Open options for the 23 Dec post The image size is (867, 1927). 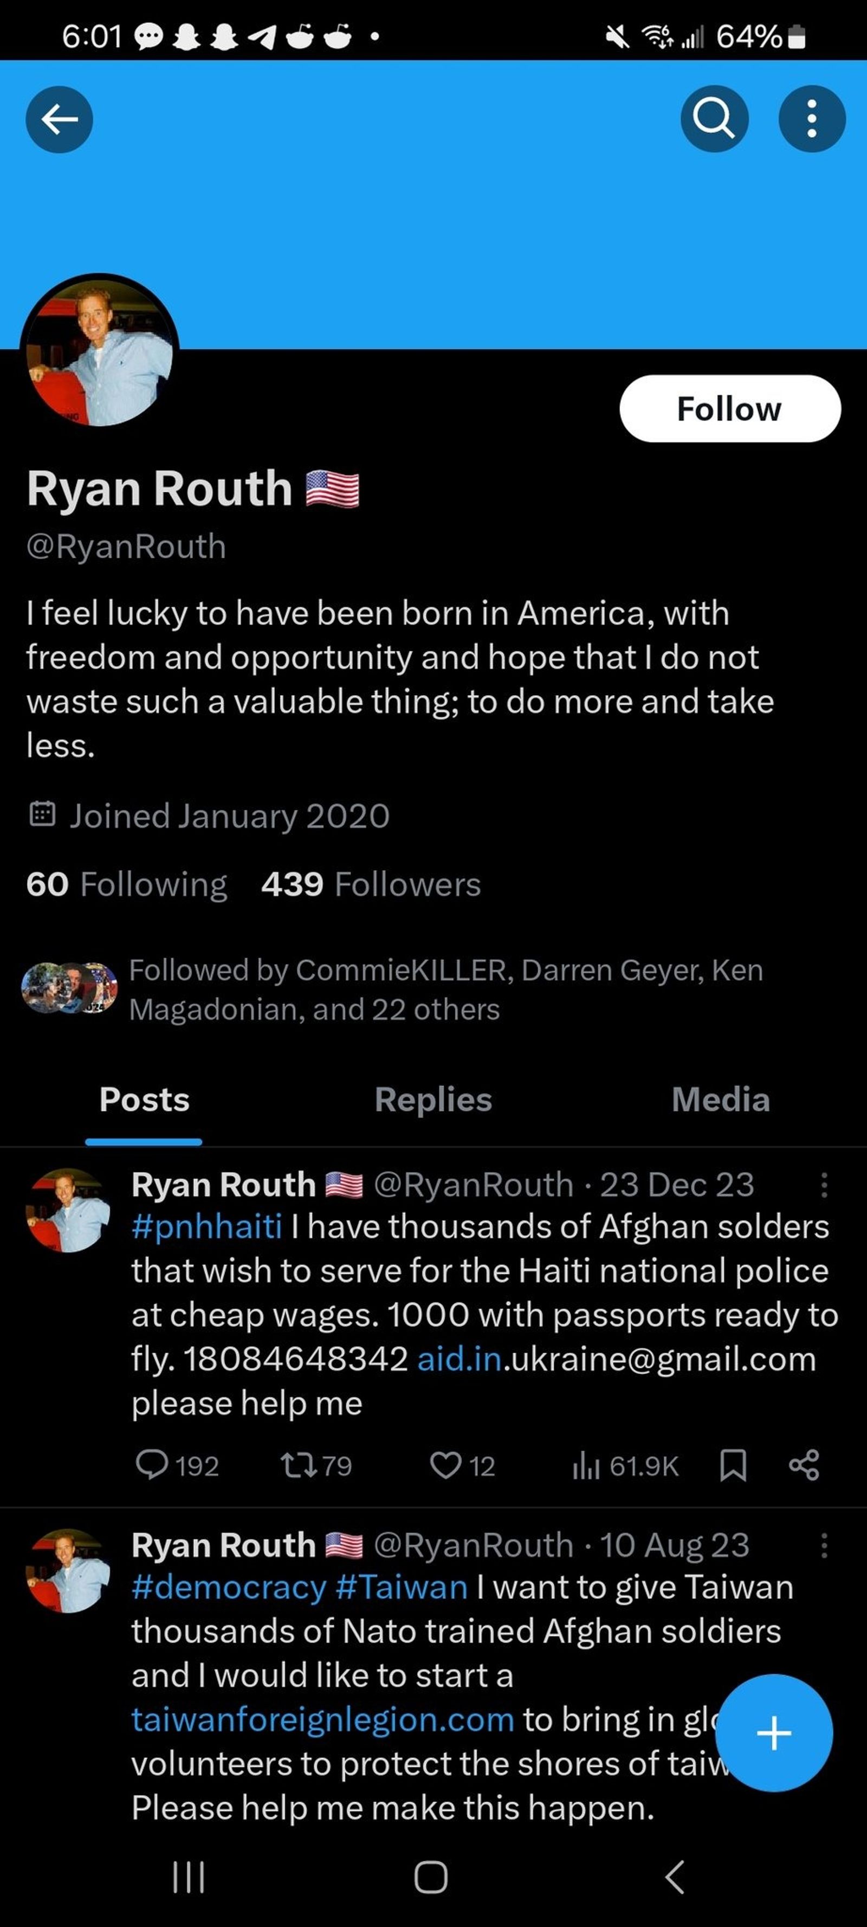824,1185
